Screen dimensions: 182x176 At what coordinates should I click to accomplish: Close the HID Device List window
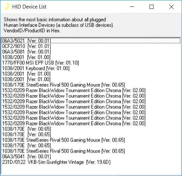pyautogui.click(x=172, y=7)
